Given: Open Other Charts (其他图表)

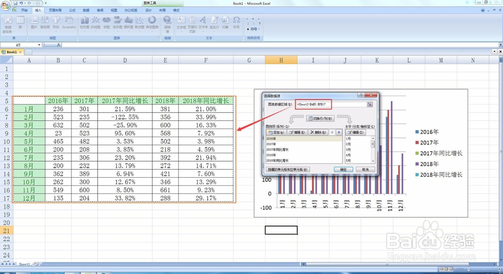Looking at the screenshot, I should (x=152, y=23).
